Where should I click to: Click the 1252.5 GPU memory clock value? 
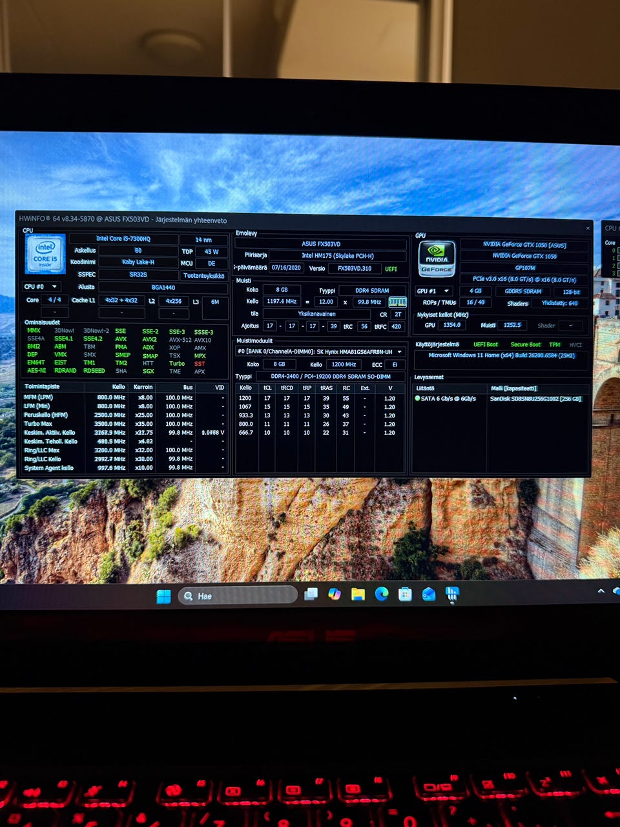coord(512,325)
